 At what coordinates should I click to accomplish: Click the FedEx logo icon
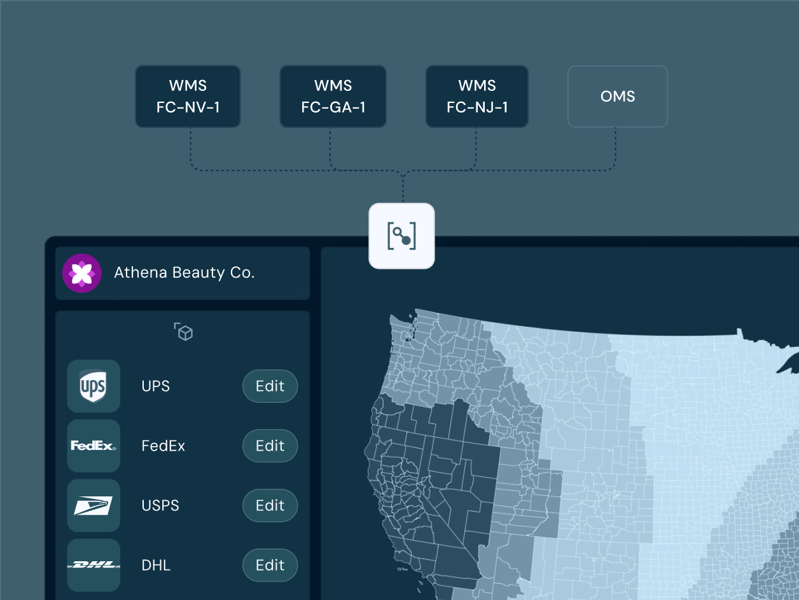[x=94, y=446]
